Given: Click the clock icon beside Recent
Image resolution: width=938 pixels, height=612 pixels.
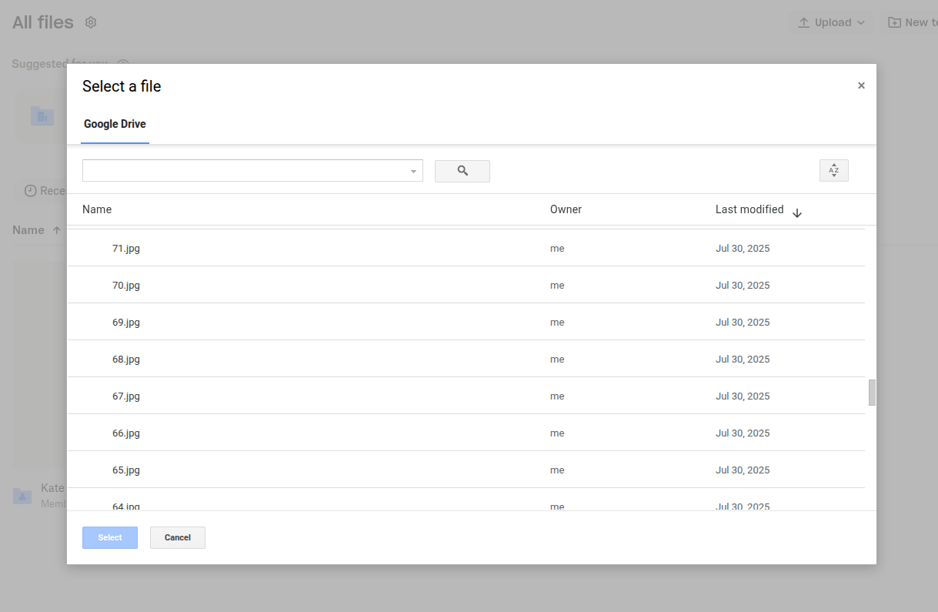Looking at the screenshot, I should [x=30, y=191].
